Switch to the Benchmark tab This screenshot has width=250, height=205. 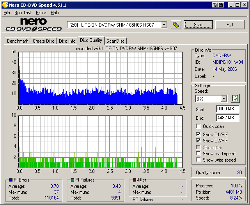click(x=18, y=41)
